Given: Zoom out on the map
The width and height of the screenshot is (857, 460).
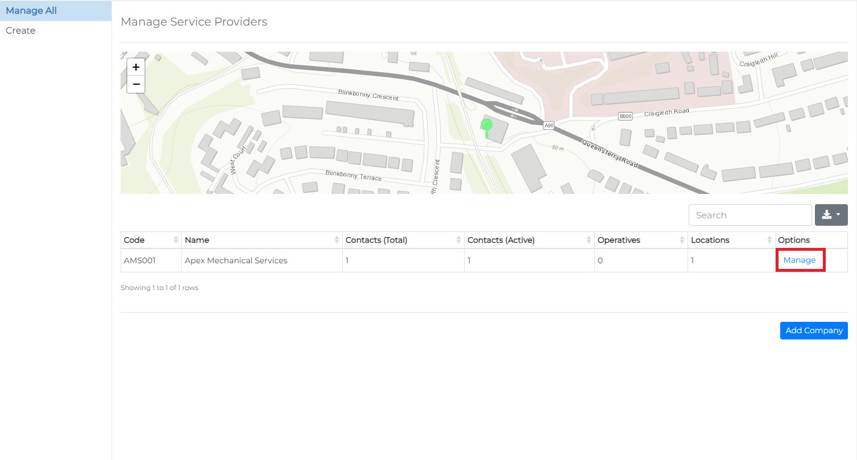Looking at the screenshot, I should coord(136,84).
